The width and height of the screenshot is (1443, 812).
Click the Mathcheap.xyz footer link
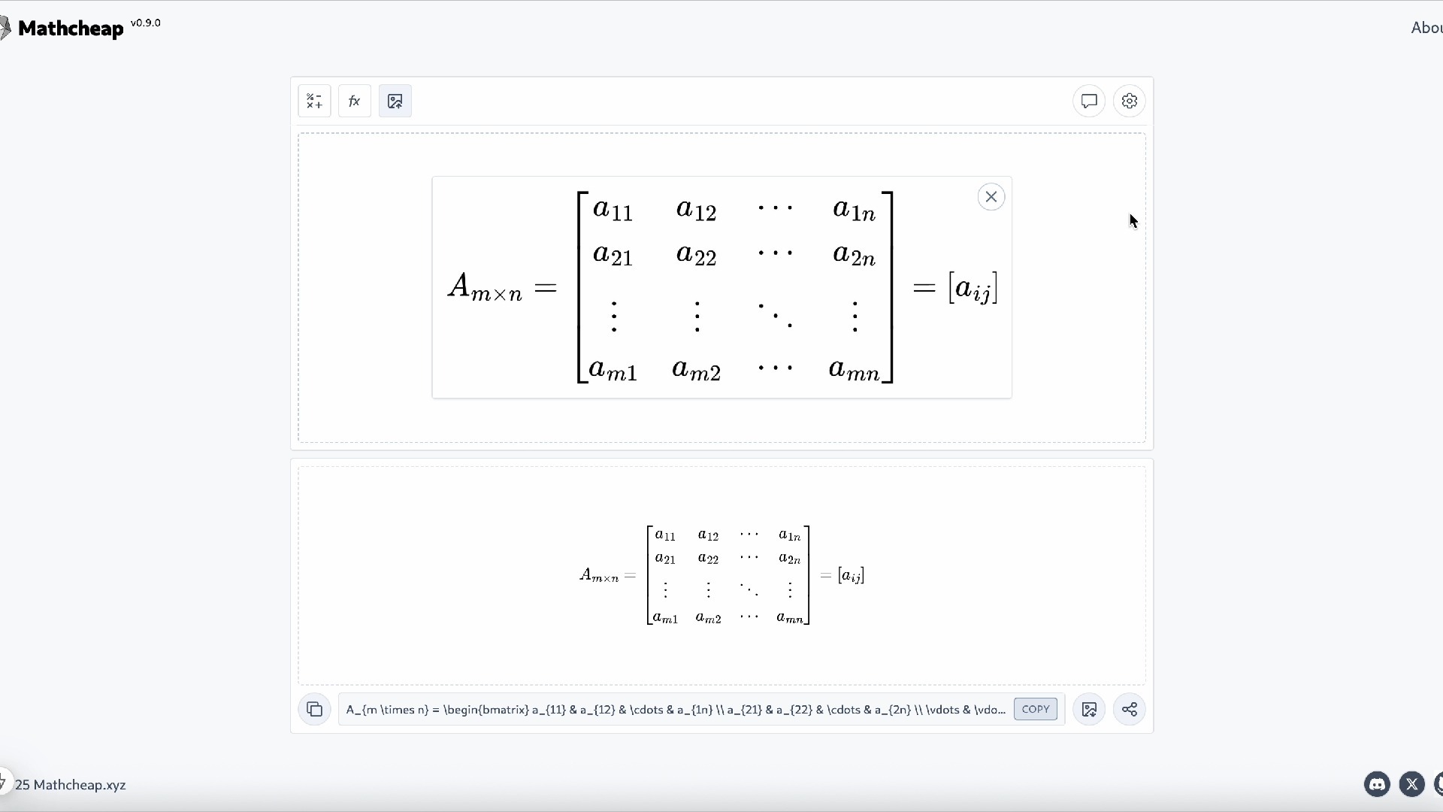79,785
